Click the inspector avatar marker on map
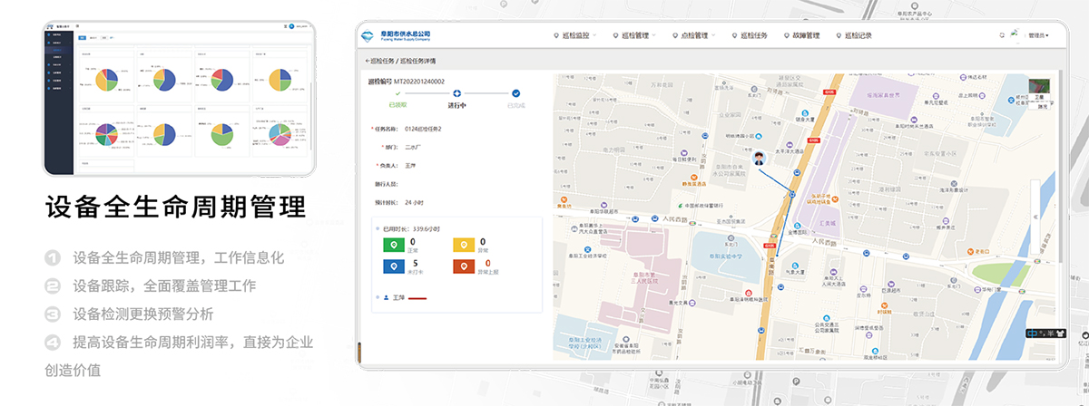Viewport: 1089px width, 406px height. 760,159
